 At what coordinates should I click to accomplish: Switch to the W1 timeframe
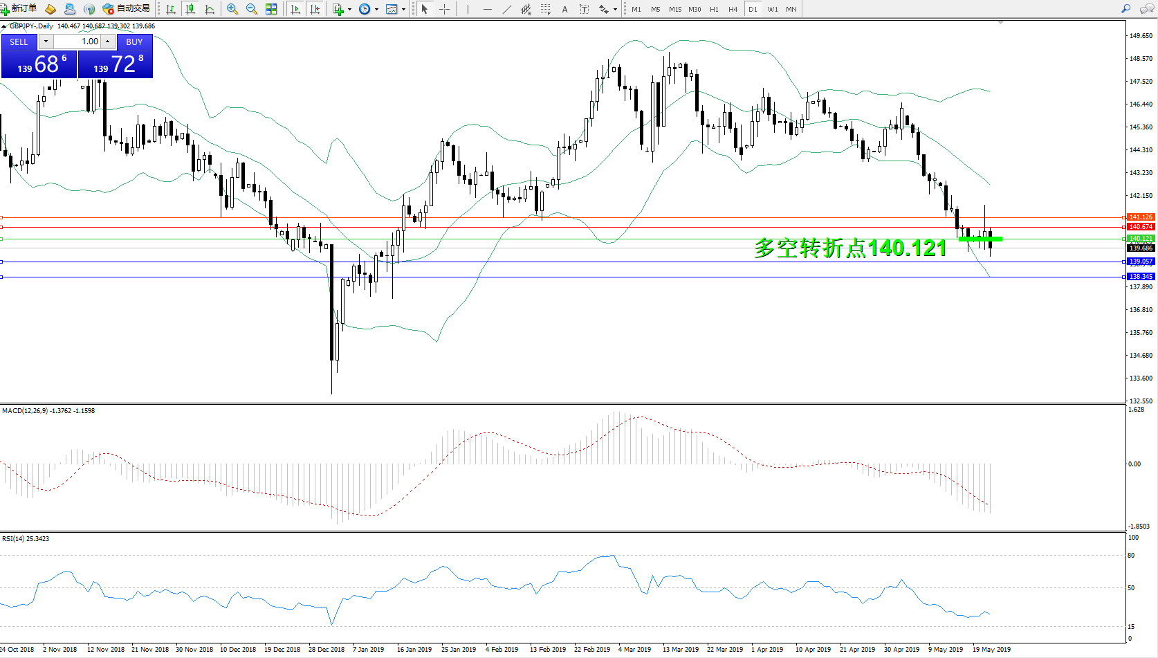click(x=772, y=10)
